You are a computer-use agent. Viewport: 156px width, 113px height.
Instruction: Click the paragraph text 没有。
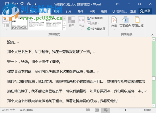click(12, 42)
